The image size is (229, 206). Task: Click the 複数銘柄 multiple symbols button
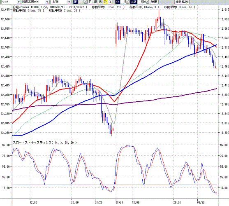182,2
